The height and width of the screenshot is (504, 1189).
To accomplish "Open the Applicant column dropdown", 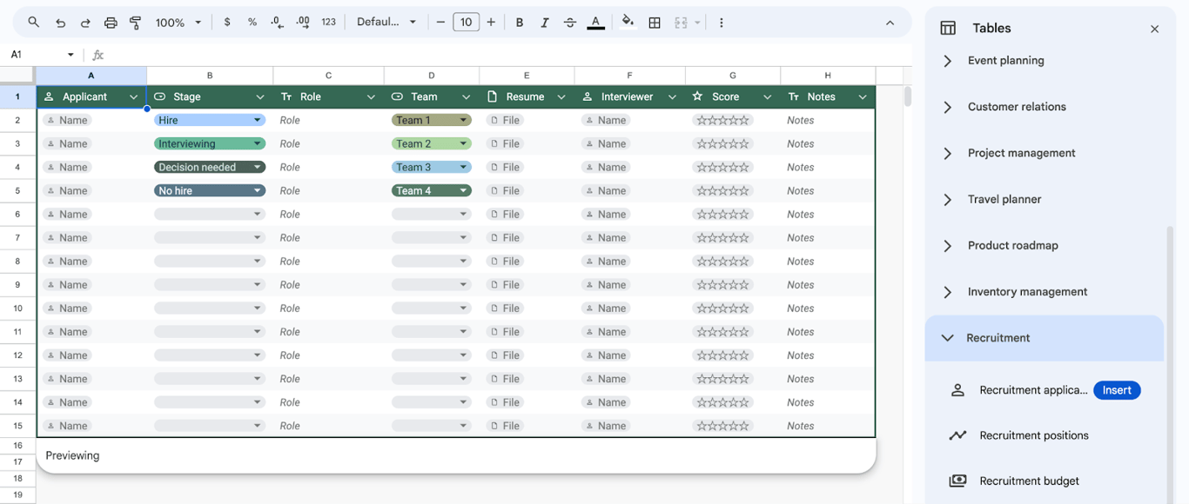I will click(133, 97).
